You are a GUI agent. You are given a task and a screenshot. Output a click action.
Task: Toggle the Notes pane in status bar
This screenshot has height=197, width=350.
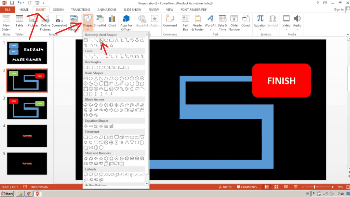click(x=225, y=187)
